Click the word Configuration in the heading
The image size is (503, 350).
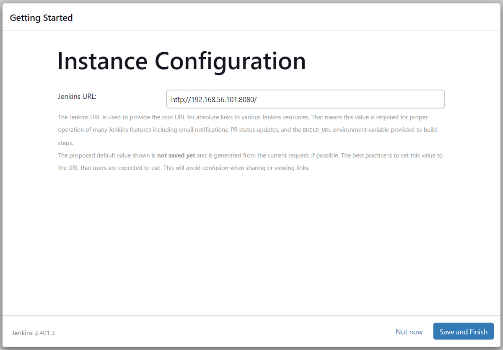[230, 61]
